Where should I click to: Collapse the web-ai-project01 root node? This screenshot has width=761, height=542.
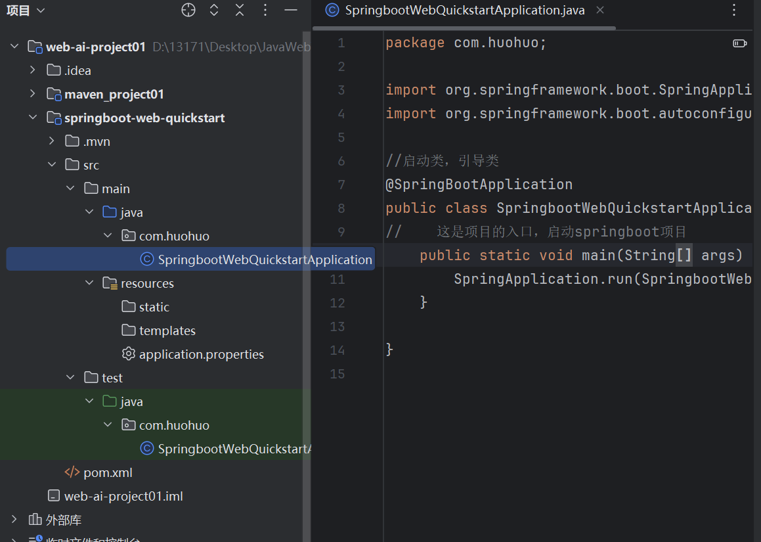click(x=14, y=46)
